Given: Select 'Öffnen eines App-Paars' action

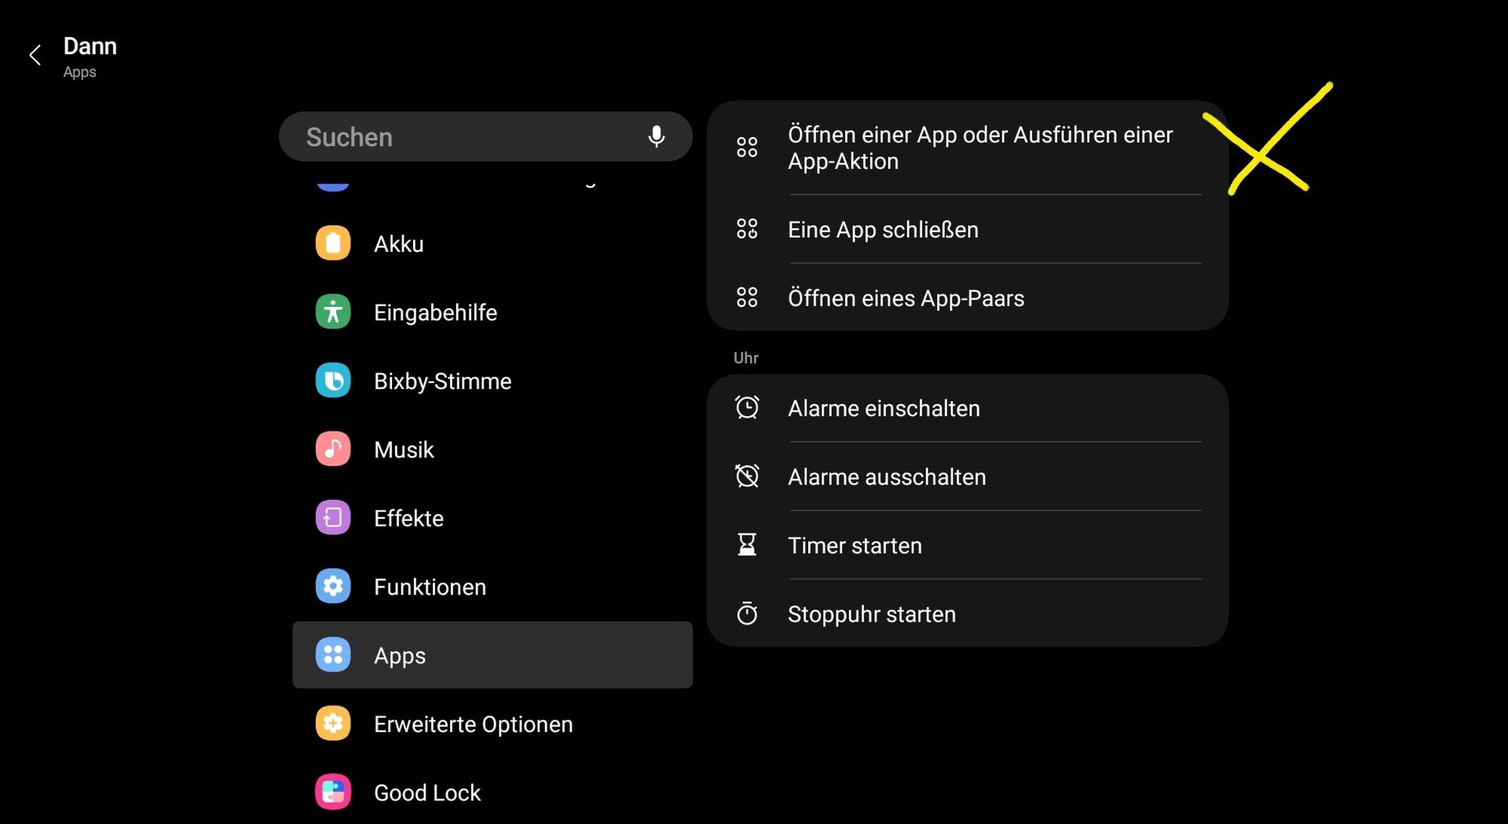Looking at the screenshot, I should click(x=968, y=297).
